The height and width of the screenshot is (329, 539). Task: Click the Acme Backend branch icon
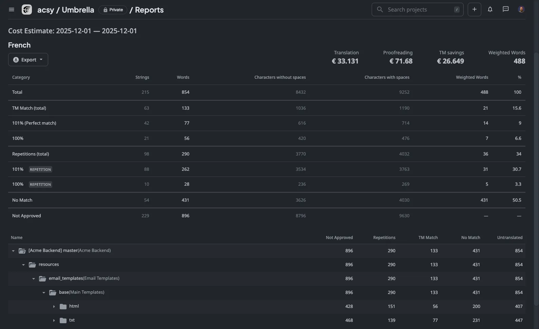click(22, 251)
